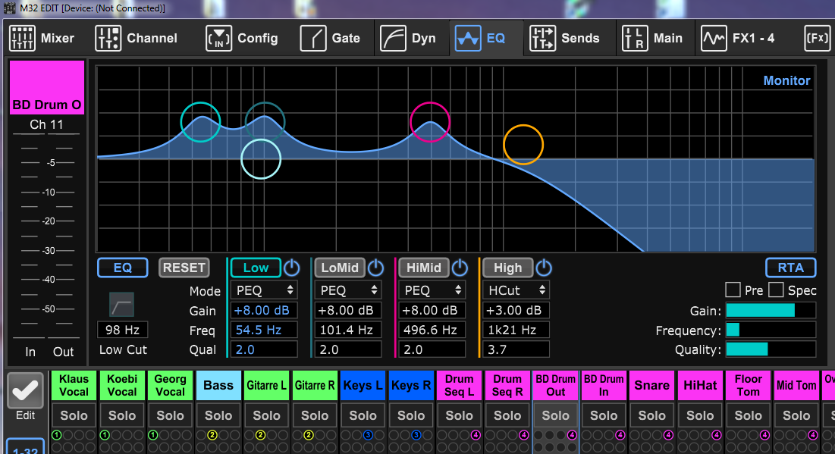Viewport: 835px width, 454px height.
Task: Toggle LoMid band power button
Action: click(x=376, y=268)
